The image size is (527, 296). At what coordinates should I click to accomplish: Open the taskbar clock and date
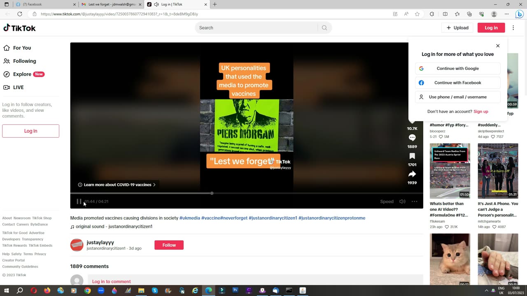pos(515,291)
